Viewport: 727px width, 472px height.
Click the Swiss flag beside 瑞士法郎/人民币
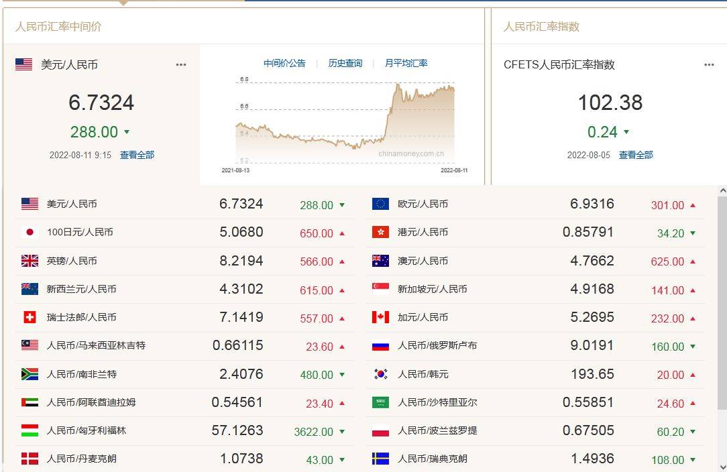point(30,317)
